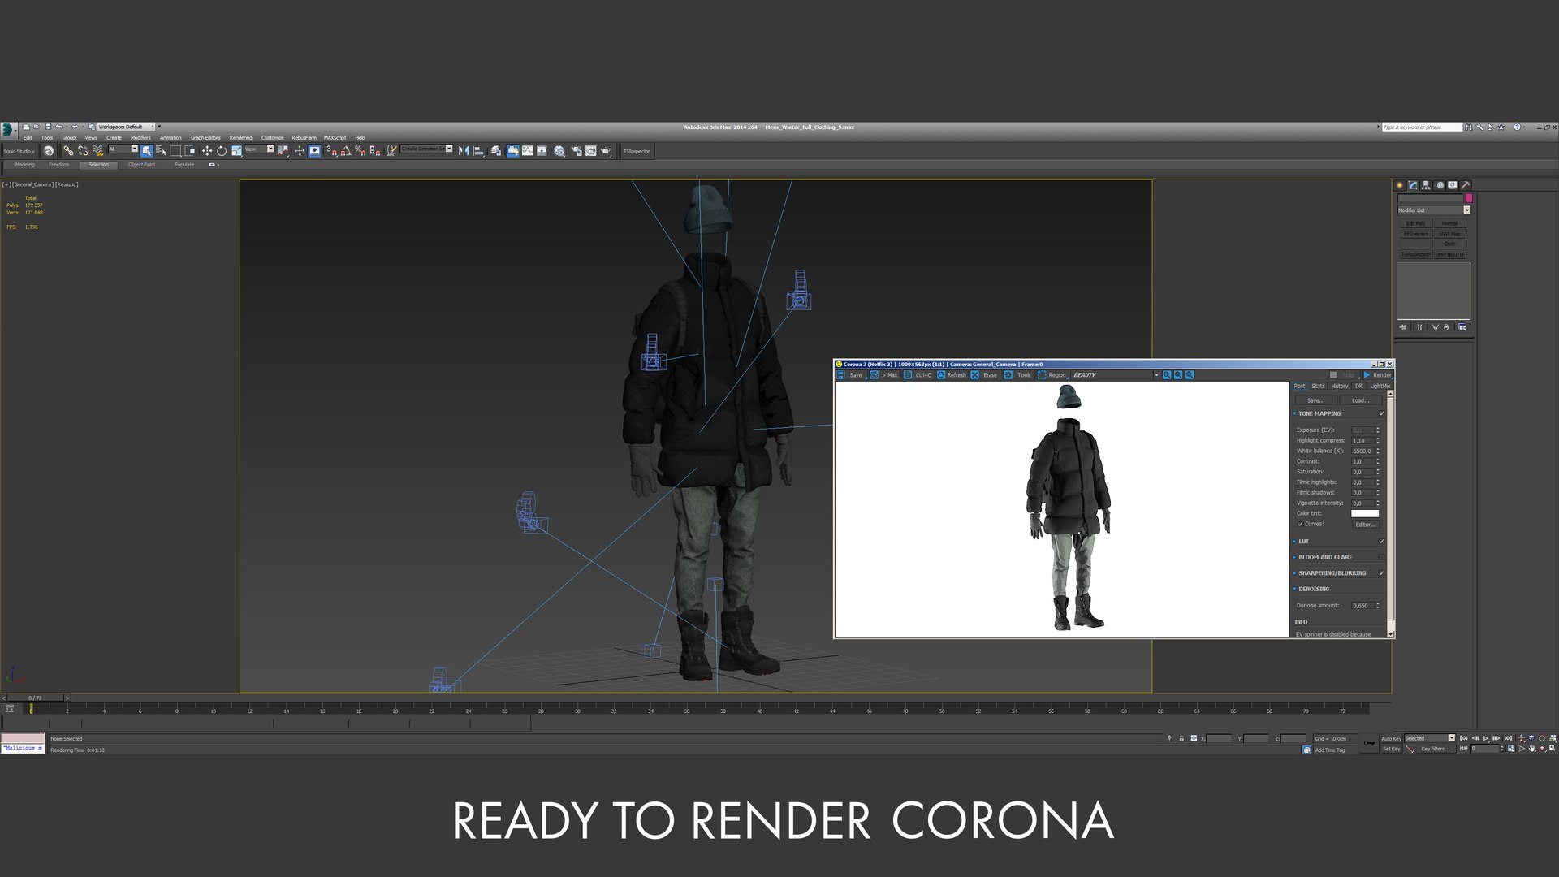
Task: Uncheck the Curves checkbox
Action: (x=1300, y=524)
